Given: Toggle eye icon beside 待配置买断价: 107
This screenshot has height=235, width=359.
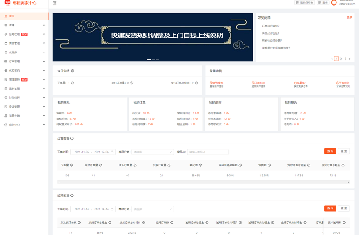Looking at the screenshot, I should [x=81, y=124].
